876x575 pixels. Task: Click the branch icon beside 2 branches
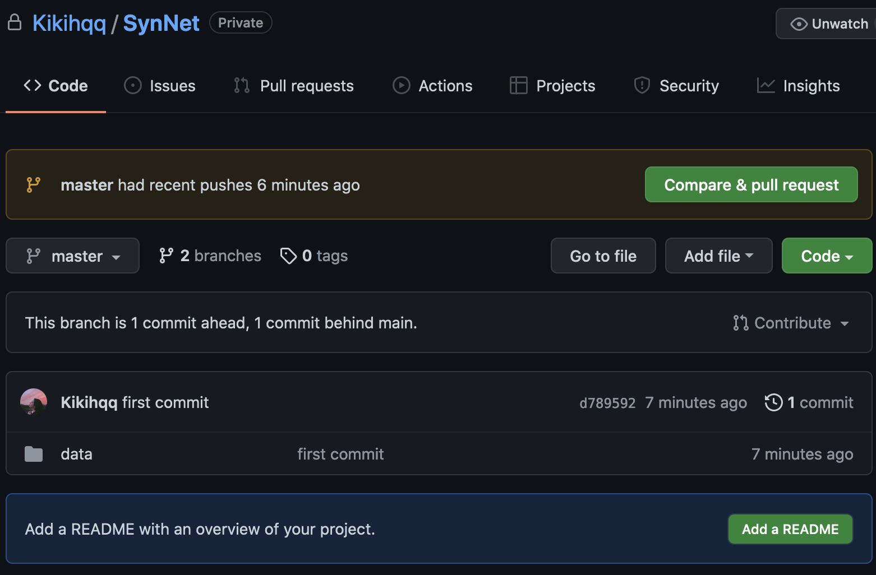[166, 256]
